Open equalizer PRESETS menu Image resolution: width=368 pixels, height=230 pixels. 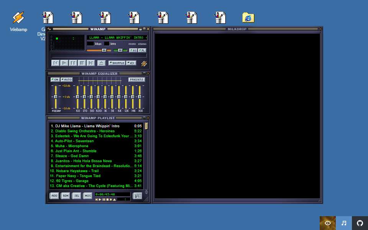[136, 80]
